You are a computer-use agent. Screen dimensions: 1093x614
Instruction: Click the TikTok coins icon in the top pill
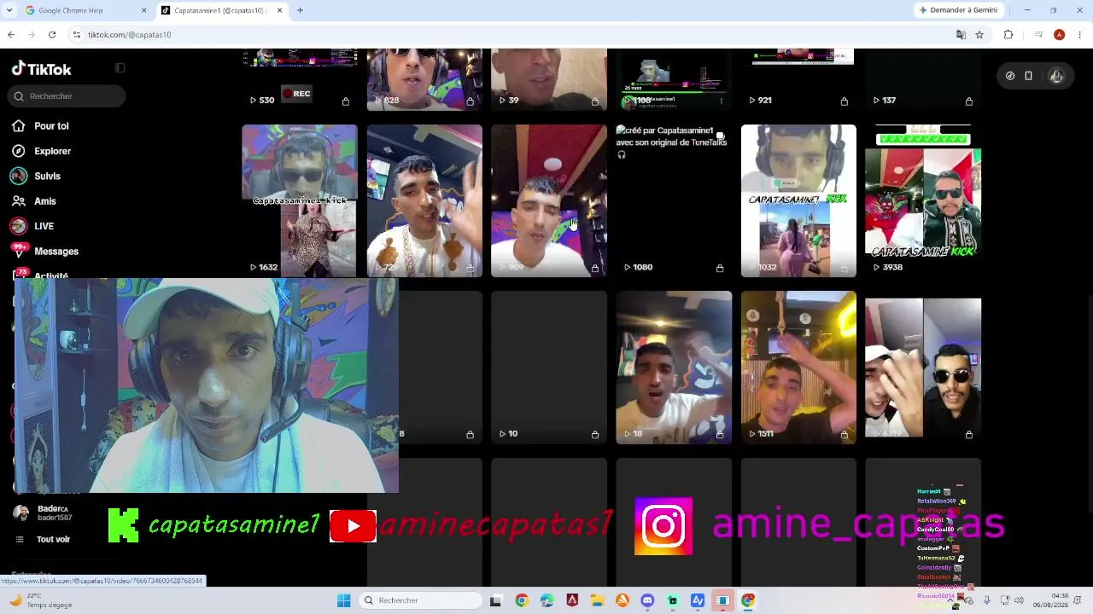coord(1010,76)
